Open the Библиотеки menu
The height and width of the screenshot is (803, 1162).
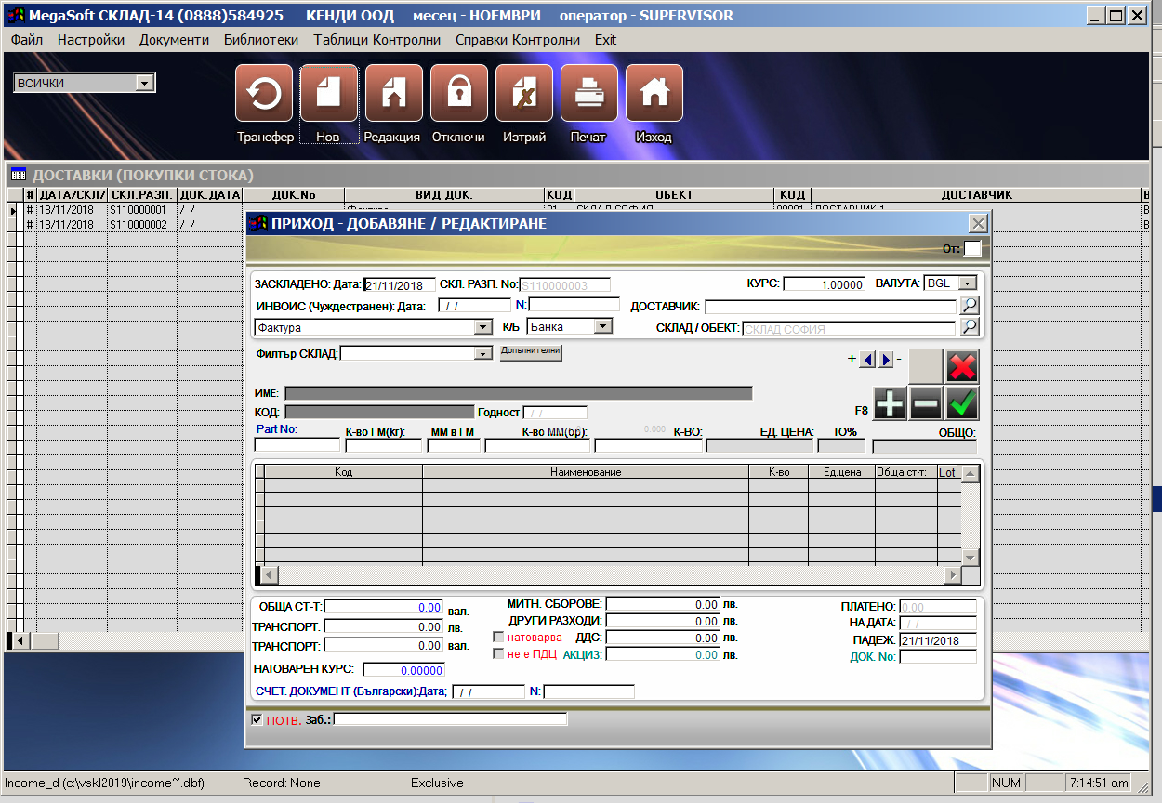tap(261, 40)
